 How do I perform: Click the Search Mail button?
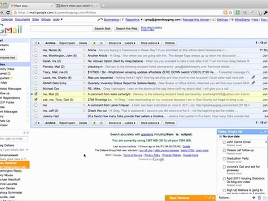[102, 28]
